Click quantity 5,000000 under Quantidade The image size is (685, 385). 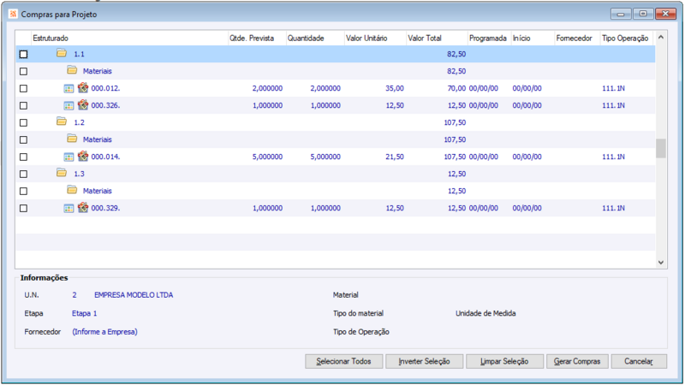(x=325, y=157)
